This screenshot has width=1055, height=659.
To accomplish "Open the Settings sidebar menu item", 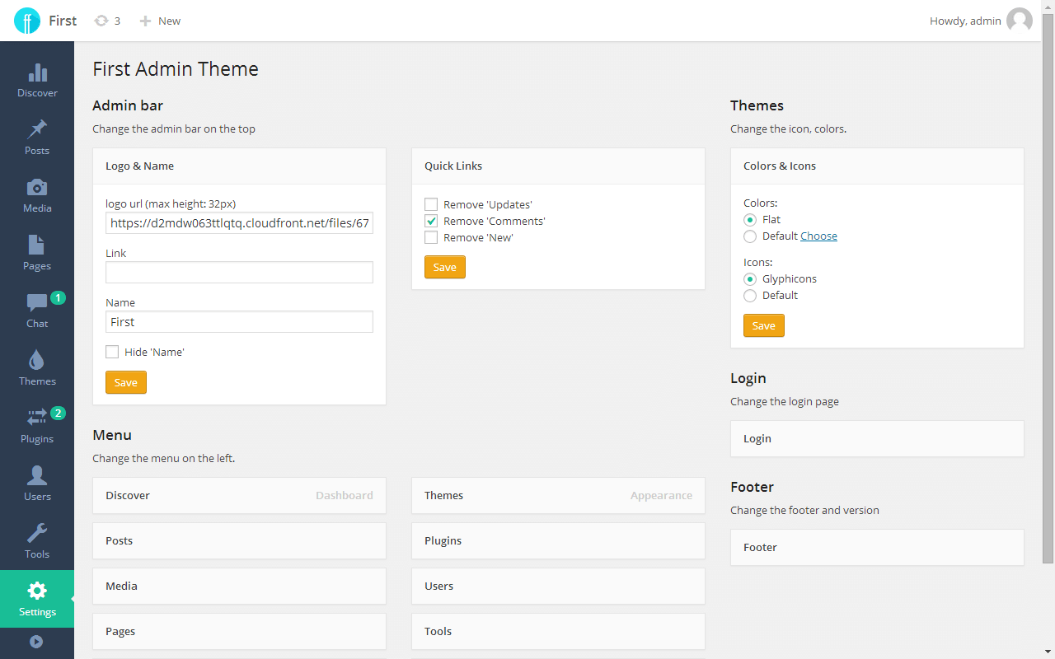I will click(37, 599).
